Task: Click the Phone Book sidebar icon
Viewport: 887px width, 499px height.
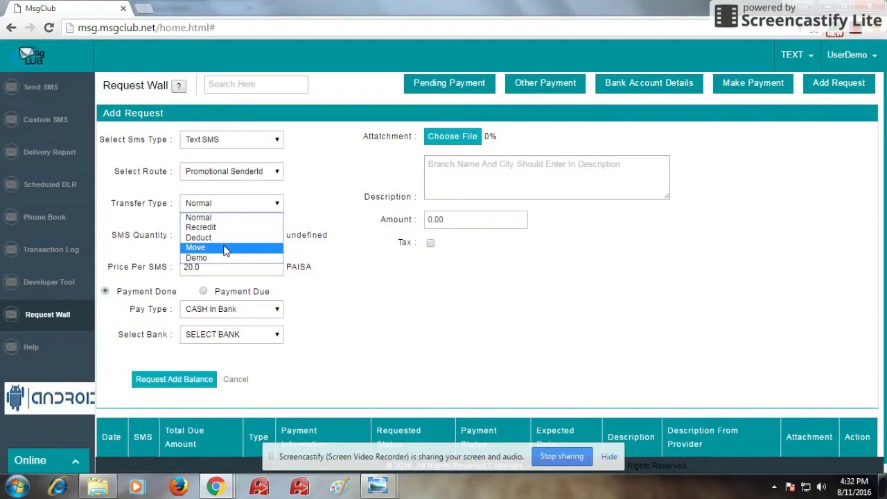Action: [x=11, y=218]
